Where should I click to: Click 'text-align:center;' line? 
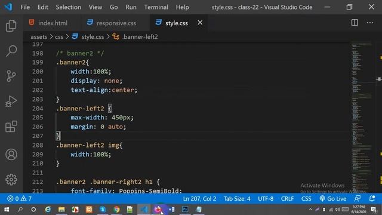pyautogui.click(x=104, y=90)
